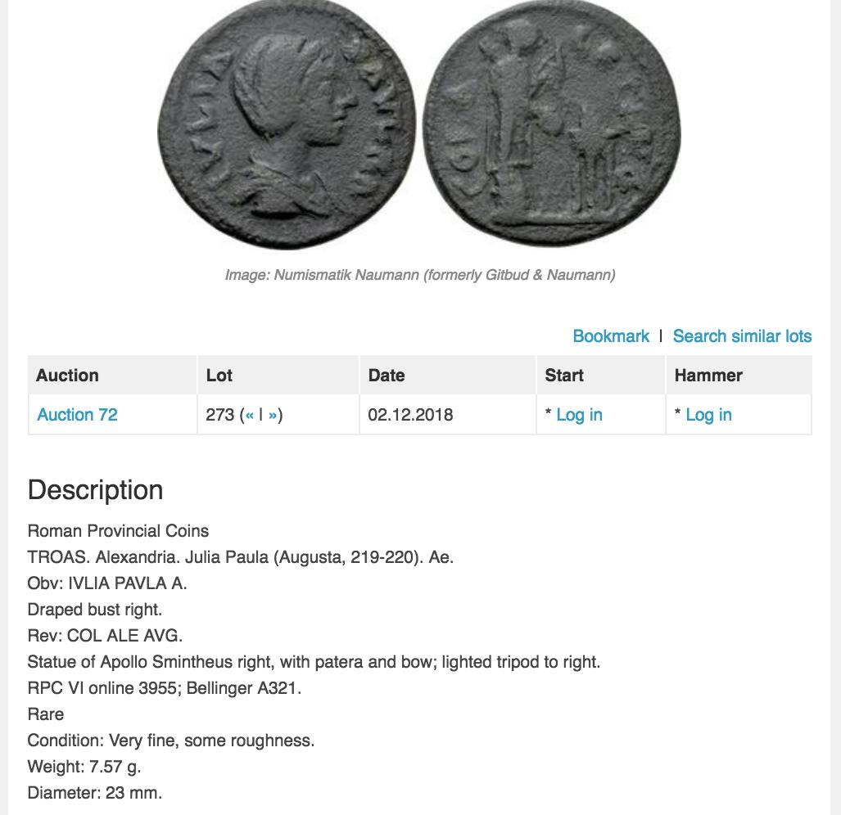Click the Date column header
The image size is (841, 815).
[x=387, y=376]
